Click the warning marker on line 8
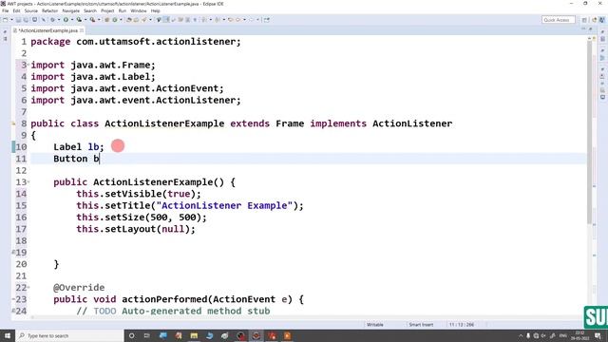The height and width of the screenshot is (342, 608). coord(13,123)
